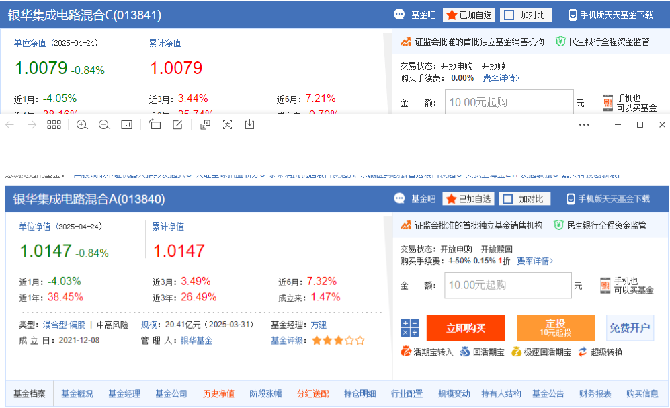The width and height of the screenshot is (670, 408).
Task: Open thumbnail grid view in image viewer
Action: 54,125
